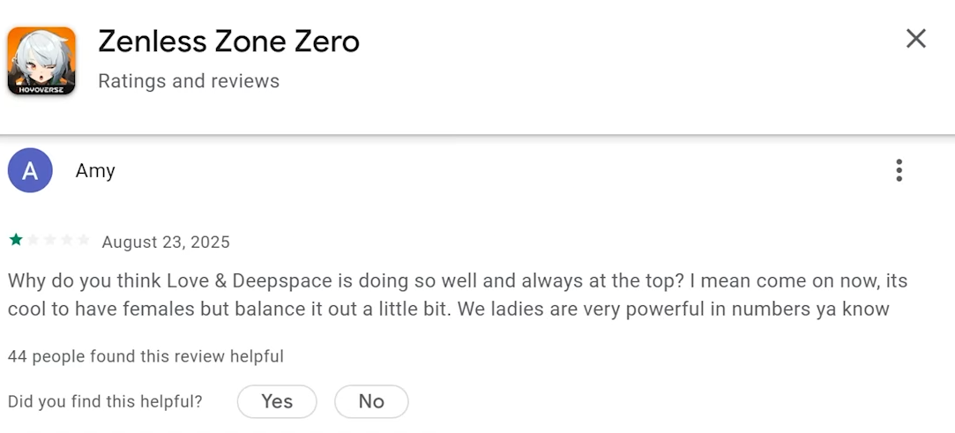Click the second gray rating star
The width and height of the screenshot is (955, 433).
[x=33, y=240]
